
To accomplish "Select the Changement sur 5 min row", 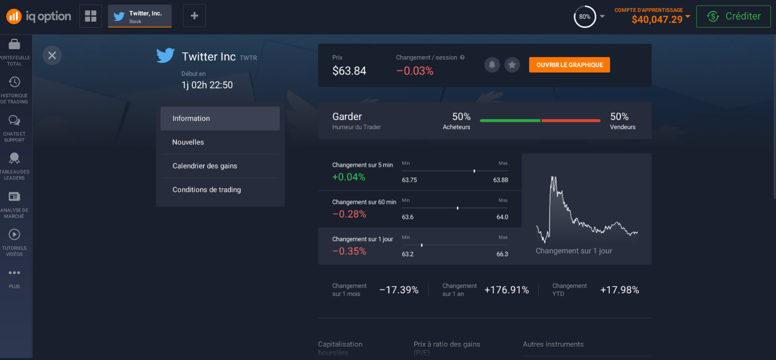I will coord(420,172).
